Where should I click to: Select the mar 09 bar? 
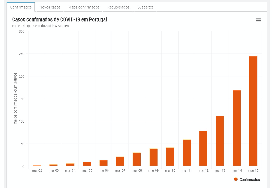(154, 157)
